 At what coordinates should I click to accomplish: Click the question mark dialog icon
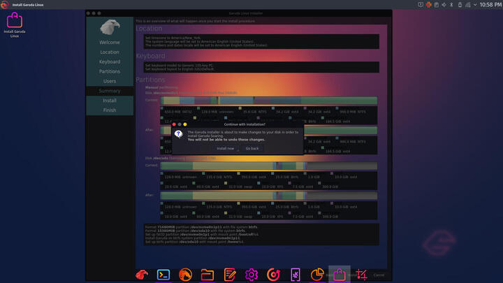178,134
